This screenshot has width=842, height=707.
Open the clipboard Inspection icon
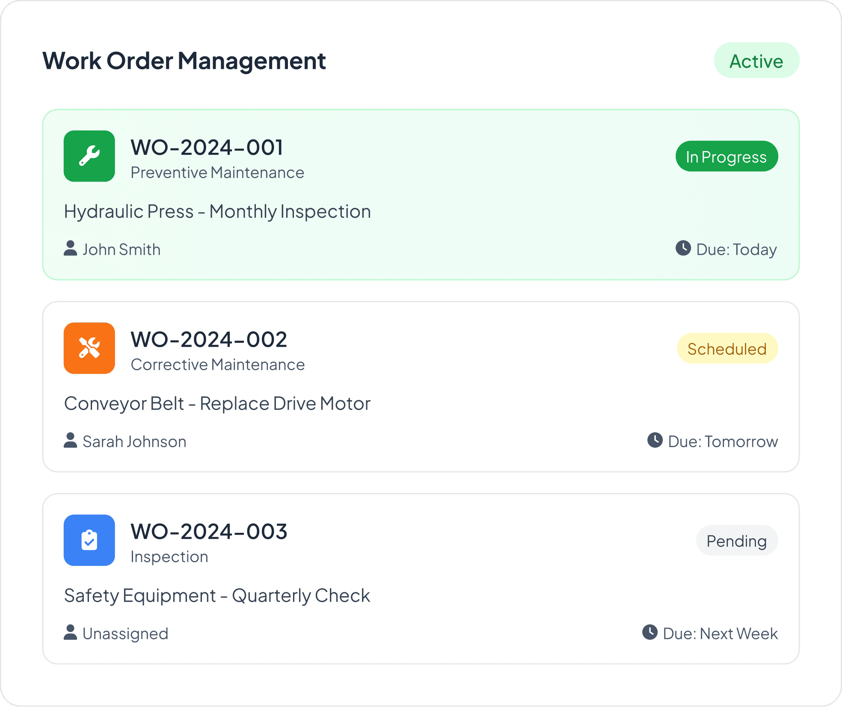[89, 541]
